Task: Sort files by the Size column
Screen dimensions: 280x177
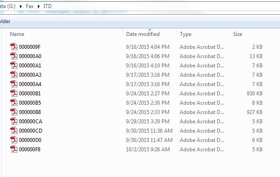Action: coord(238,34)
